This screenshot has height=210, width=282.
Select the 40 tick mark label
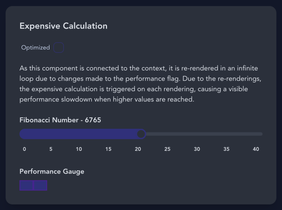(256, 149)
